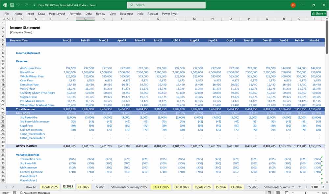This screenshot has width=329, height=194.
Task: Select the Page Break Preview icon
Action: tap(287, 192)
